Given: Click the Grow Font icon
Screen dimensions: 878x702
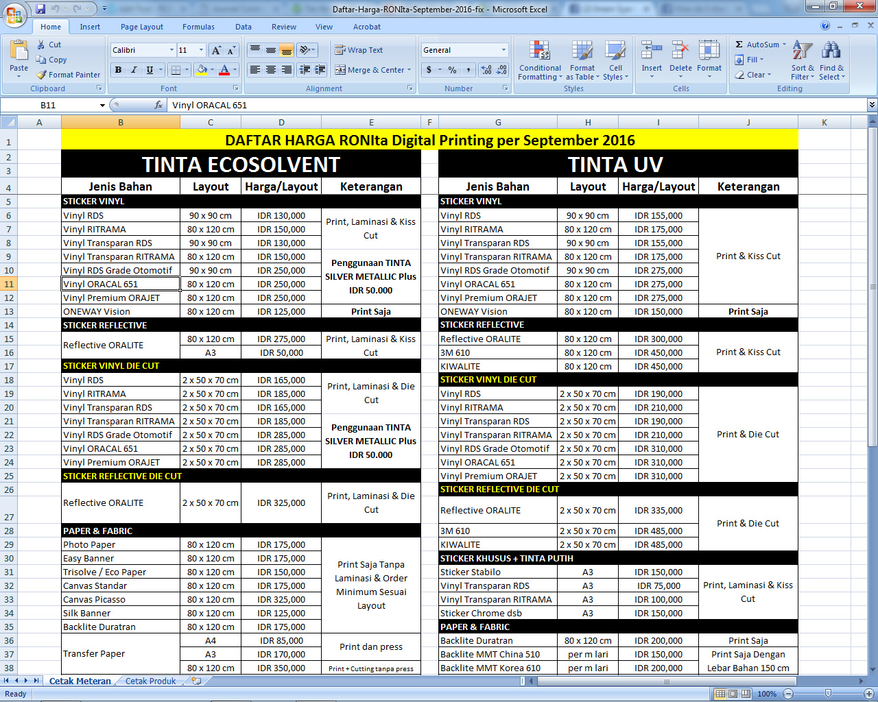Looking at the screenshot, I should tap(217, 50).
